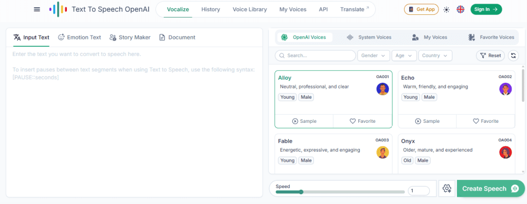Go to My Voices in top navigation

tap(293, 9)
